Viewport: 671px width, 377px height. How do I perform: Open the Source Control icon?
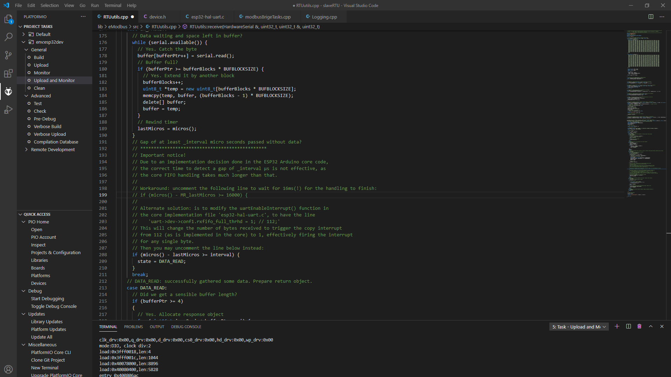click(x=8, y=55)
